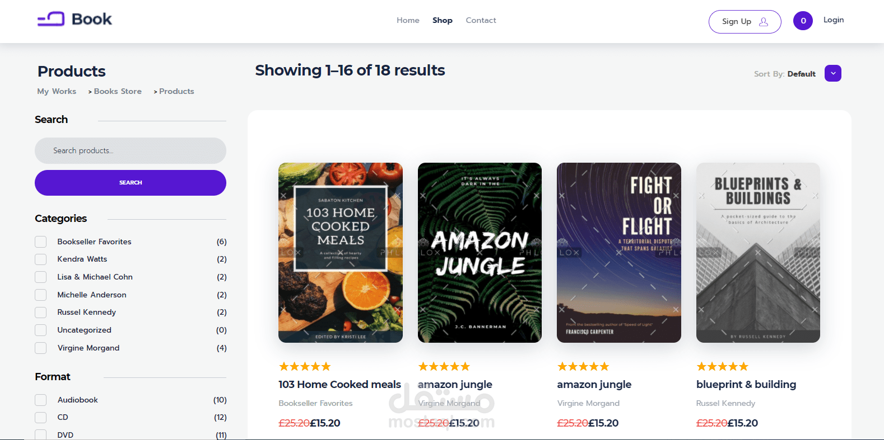Tick the Kendra Watts checkbox

(40, 259)
